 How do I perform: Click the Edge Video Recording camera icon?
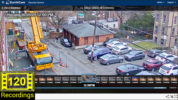click(81, 8)
